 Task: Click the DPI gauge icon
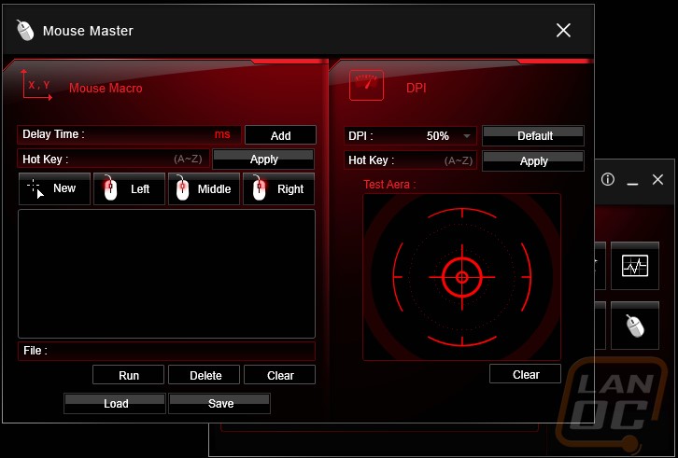point(366,85)
